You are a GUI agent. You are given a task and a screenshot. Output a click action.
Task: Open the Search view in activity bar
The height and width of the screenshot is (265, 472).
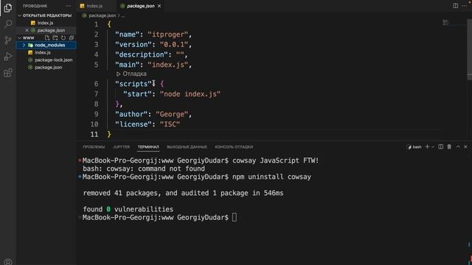click(8, 24)
